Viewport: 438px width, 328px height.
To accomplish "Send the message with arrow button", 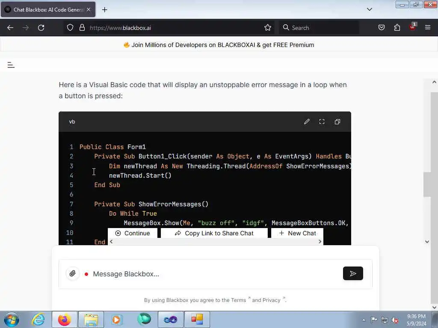I will tap(353, 273).
